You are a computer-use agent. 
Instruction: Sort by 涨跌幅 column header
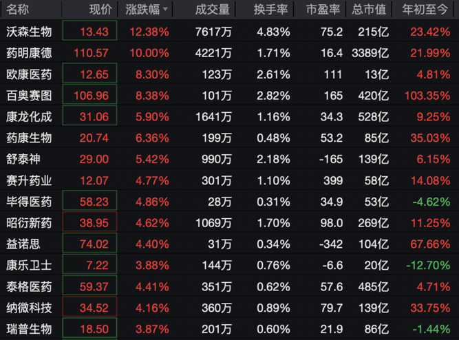[x=142, y=10]
